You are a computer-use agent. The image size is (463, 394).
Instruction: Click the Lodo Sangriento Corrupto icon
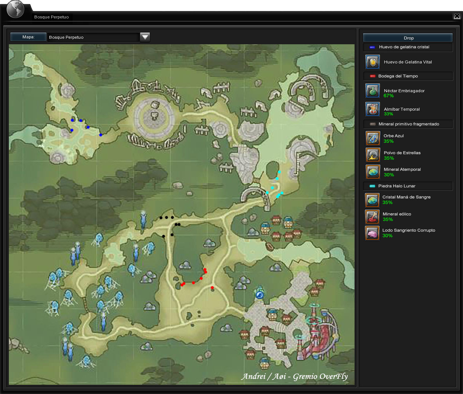[372, 233]
